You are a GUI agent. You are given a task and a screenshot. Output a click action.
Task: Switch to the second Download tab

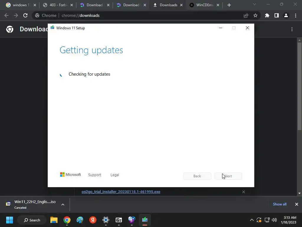click(x=129, y=5)
